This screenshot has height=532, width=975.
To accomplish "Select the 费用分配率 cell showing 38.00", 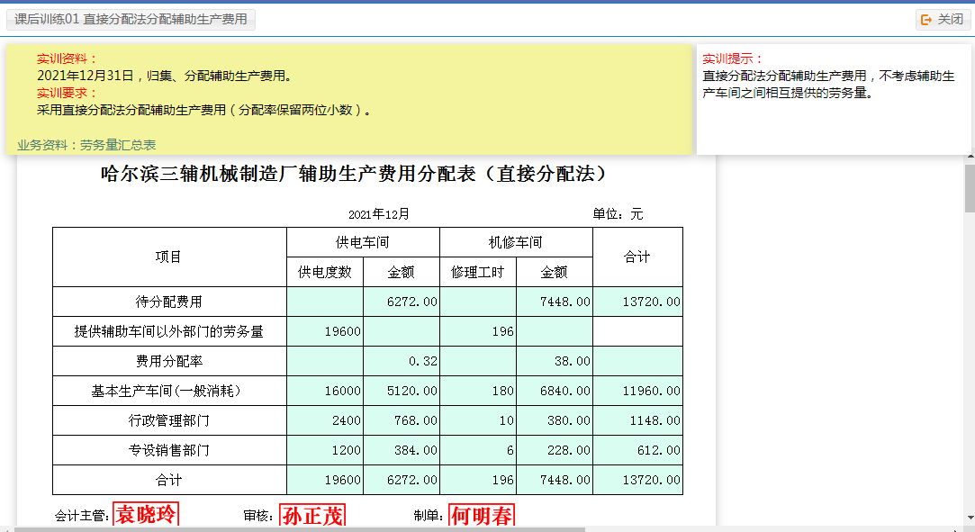I will [555, 362].
